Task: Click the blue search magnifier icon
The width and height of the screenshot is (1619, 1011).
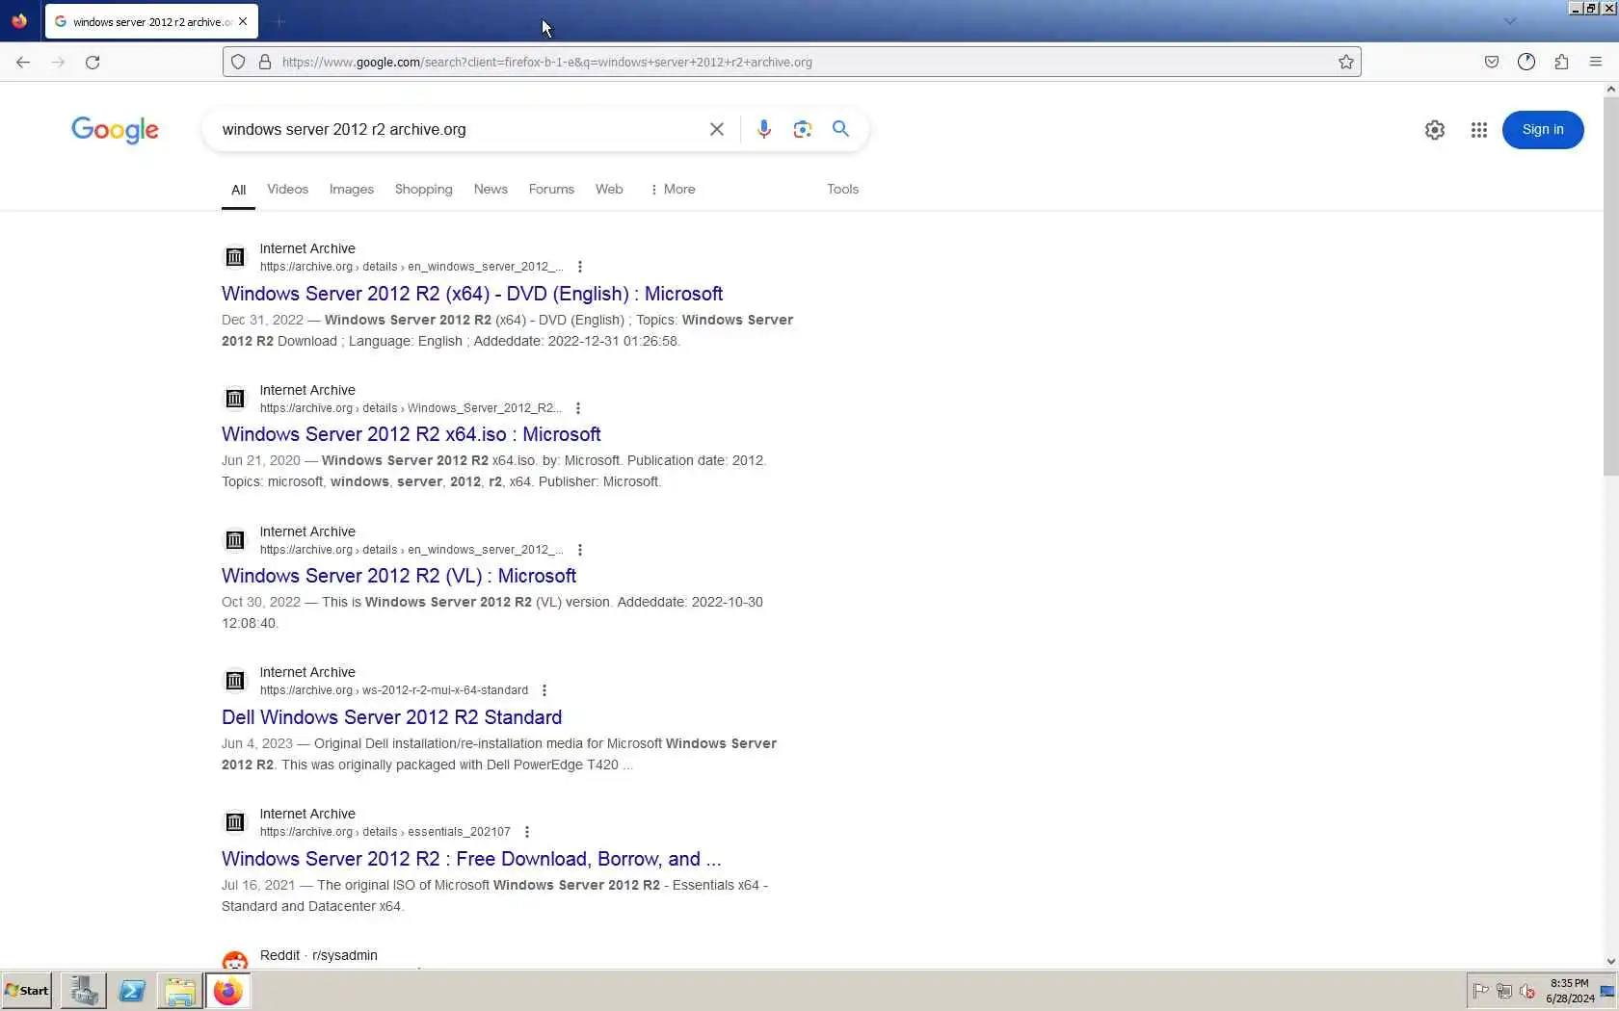Action: (x=841, y=129)
